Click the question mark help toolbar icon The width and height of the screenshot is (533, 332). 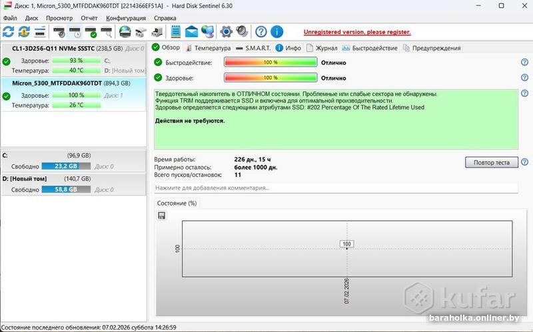click(x=261, y=32)
